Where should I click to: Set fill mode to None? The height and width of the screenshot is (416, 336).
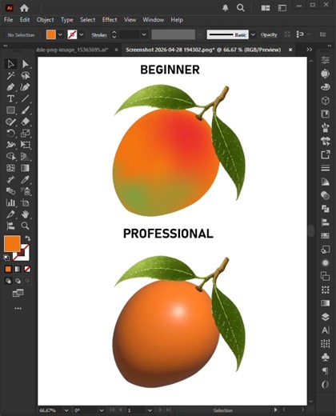27,269
